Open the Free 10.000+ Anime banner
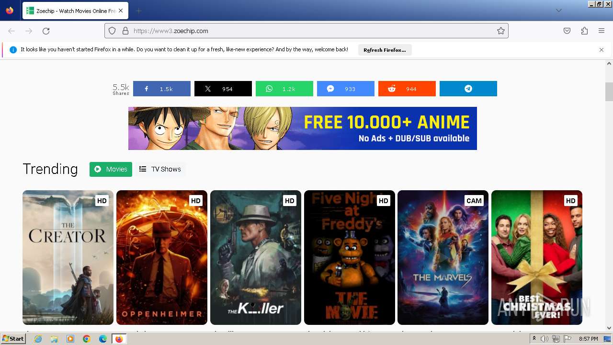The image size is (613, 345). pyautogui.click(x=303, y=128)
